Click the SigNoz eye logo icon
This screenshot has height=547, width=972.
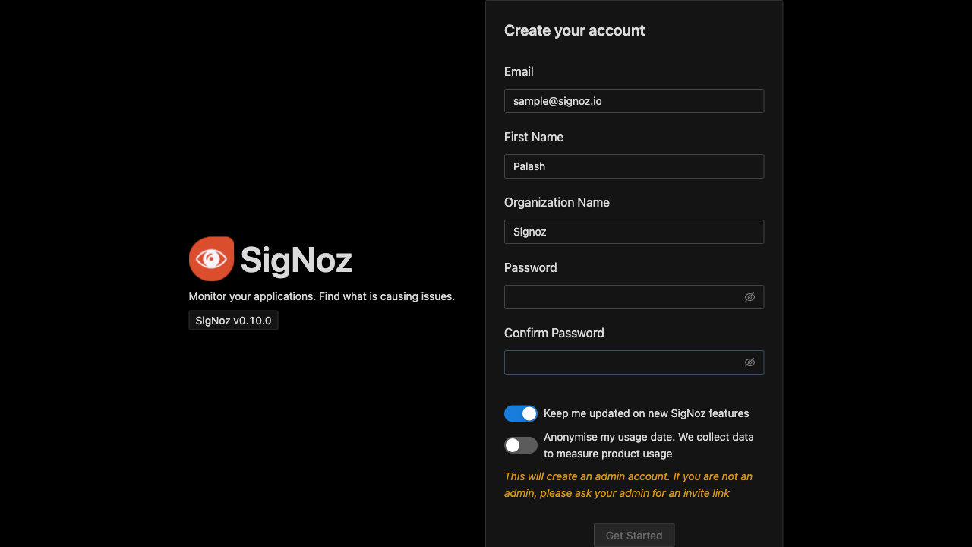tap(211, 259)
